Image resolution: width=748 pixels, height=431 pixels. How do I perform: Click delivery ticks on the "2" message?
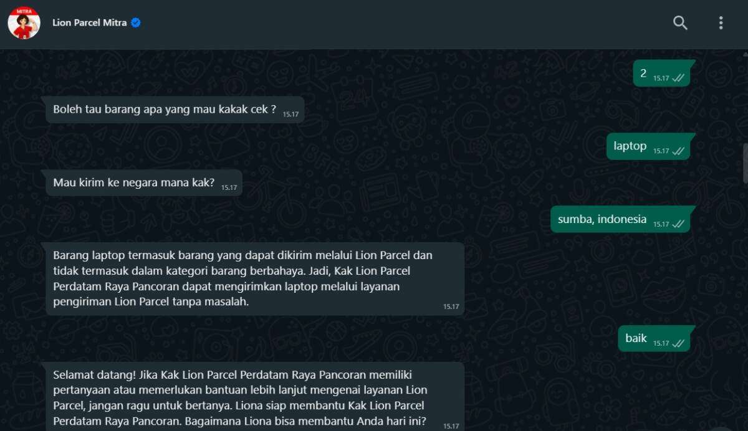678,78
